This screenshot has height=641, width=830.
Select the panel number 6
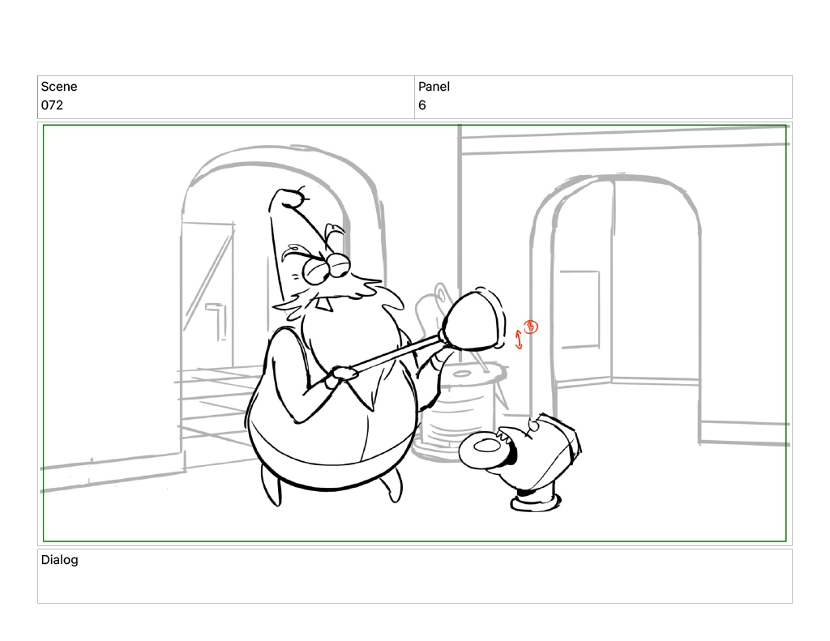(422, 105)
